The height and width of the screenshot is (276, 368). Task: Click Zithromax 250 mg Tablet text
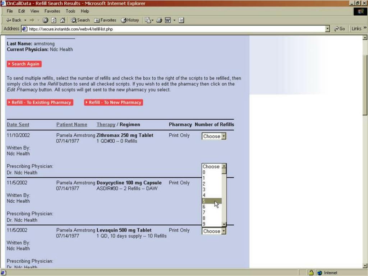click(125, 135)
